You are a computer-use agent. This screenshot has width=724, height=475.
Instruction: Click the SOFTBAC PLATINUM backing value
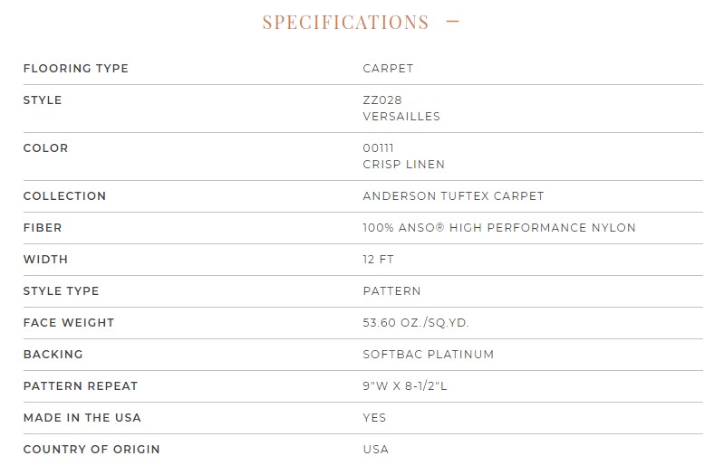pyautogui.click(x=428, y=355)
